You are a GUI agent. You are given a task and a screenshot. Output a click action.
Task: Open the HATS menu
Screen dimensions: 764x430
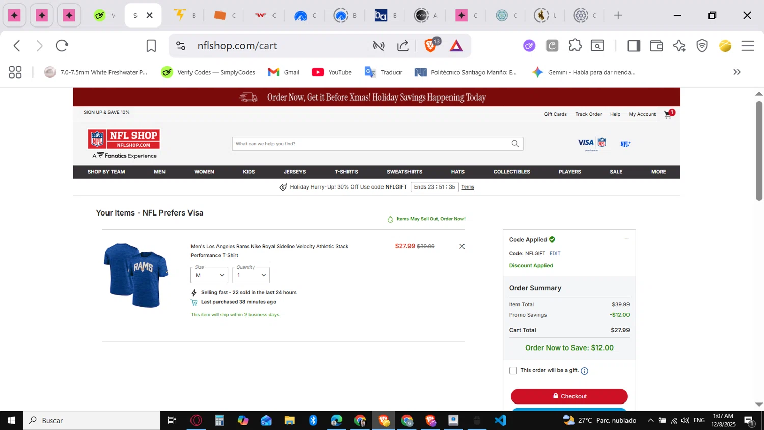458,172
